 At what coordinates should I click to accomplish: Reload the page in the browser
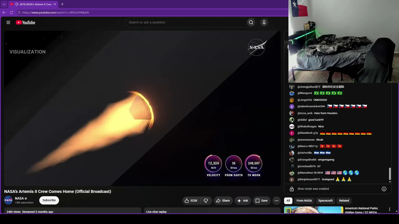pyautogui.click(x=12, y=12)
